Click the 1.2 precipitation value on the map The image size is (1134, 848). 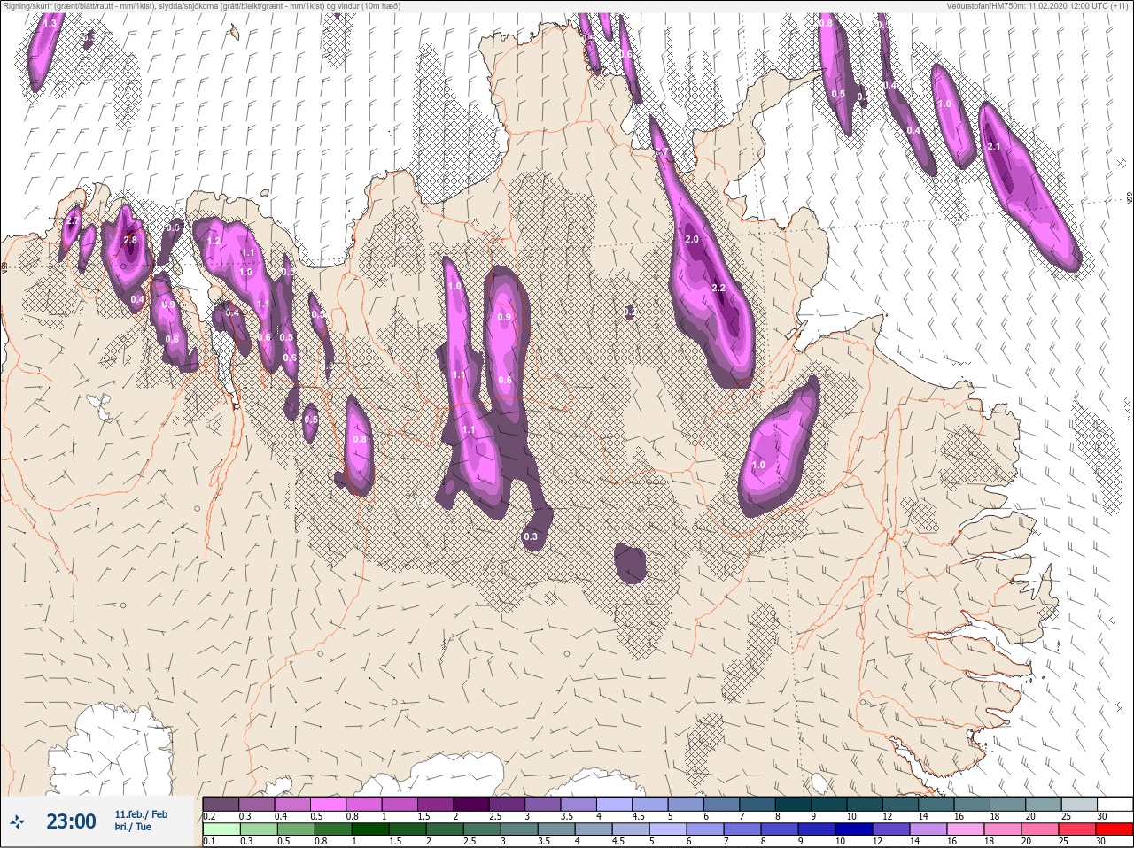[214, 241]
